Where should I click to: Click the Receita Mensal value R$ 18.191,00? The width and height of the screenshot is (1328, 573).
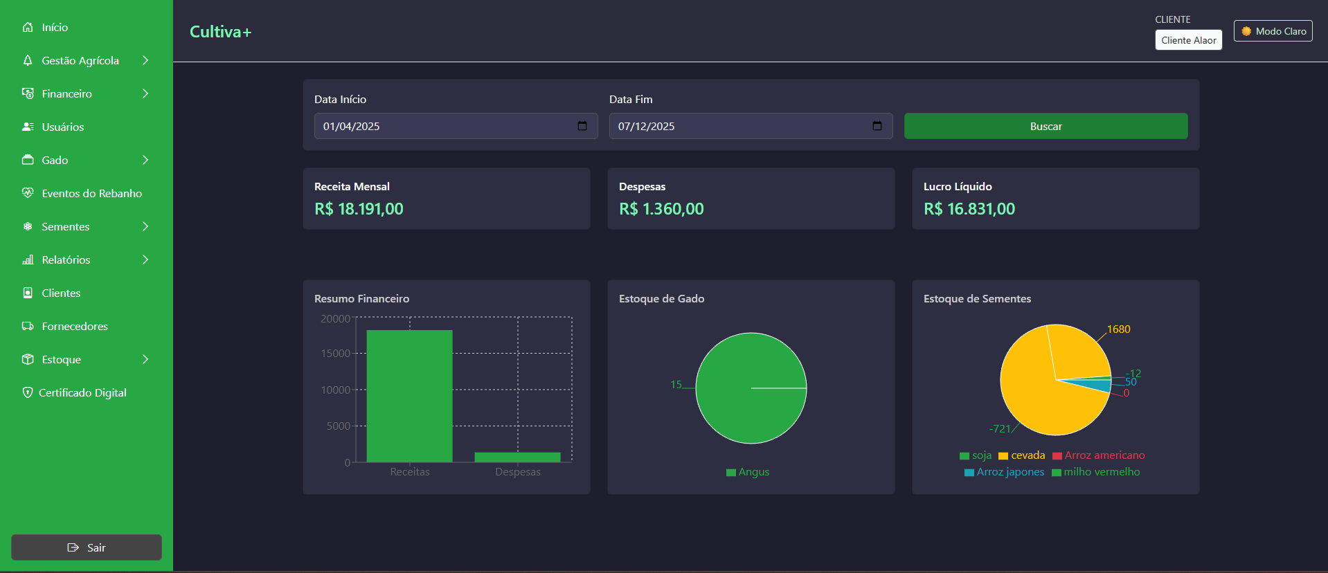[359, 209]
